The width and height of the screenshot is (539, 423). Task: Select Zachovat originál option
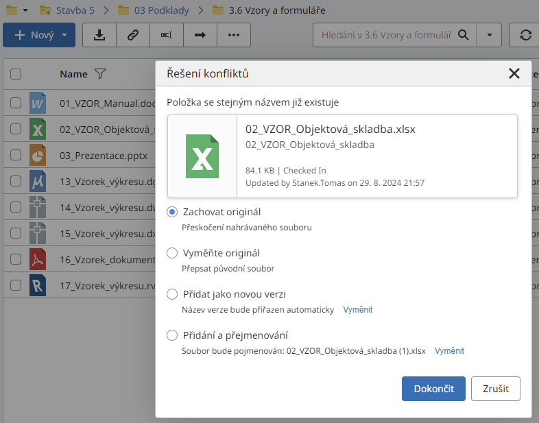pos(172,212)
